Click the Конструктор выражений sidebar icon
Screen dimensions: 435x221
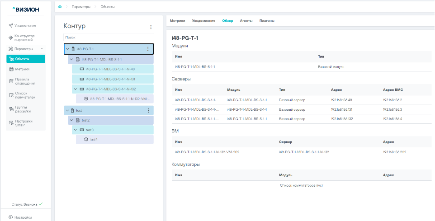11,38
